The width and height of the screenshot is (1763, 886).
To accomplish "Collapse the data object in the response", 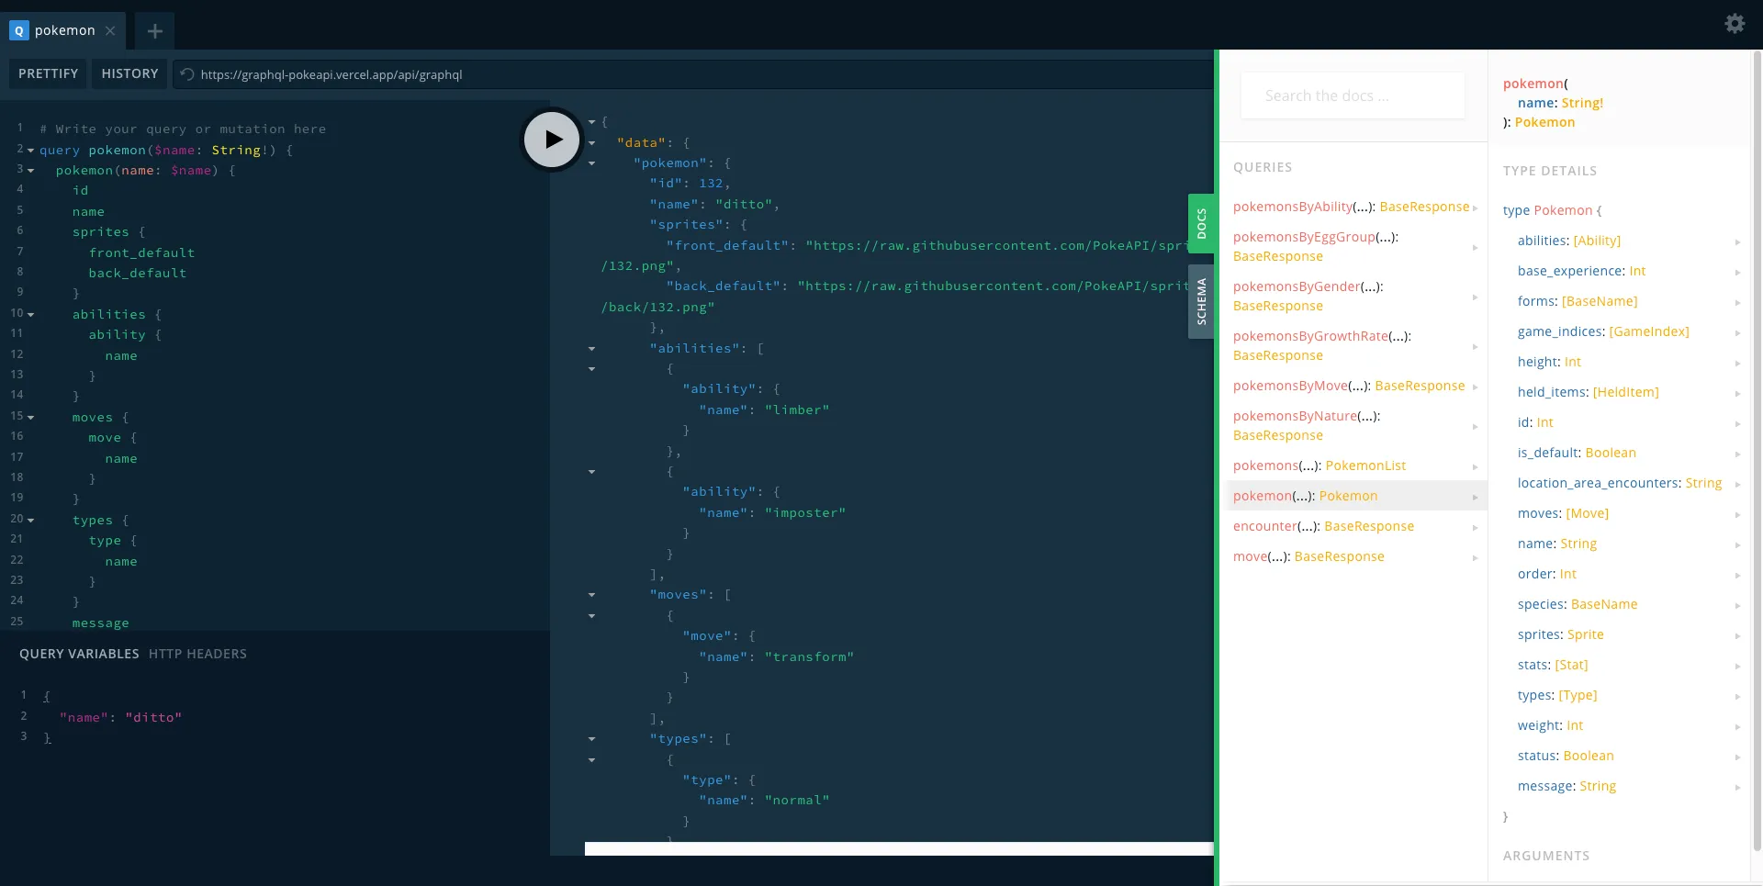I will coord(593,142).
